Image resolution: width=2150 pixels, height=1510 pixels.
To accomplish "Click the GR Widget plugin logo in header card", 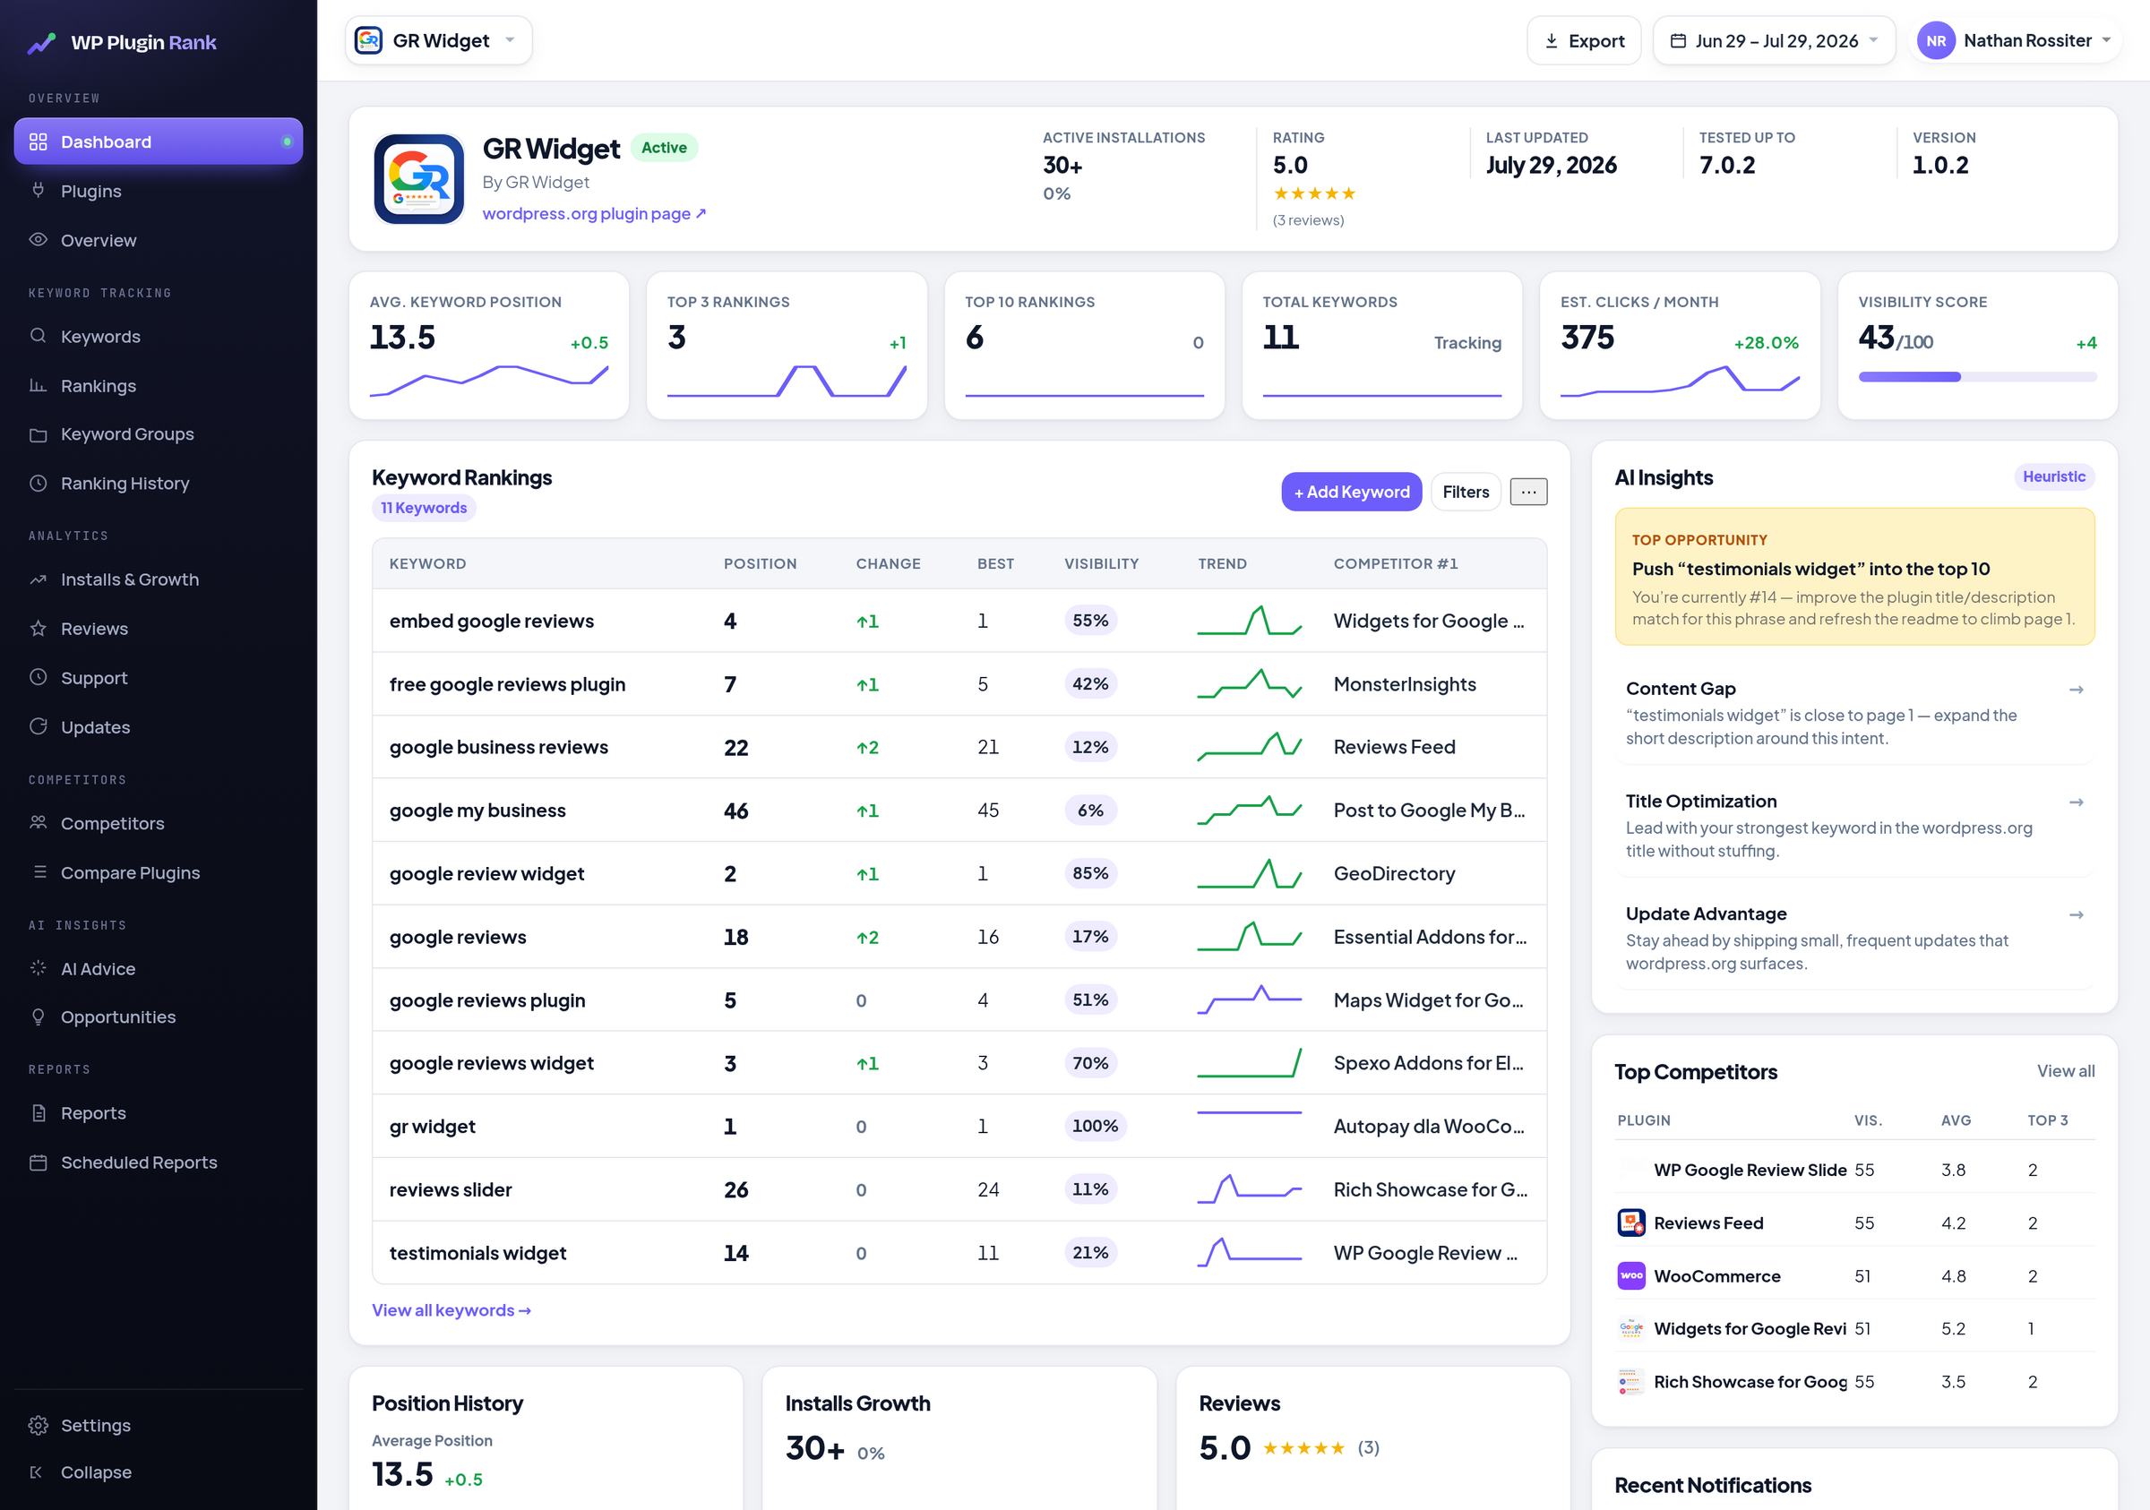I will pyautogui.click(x=418, y=179).
